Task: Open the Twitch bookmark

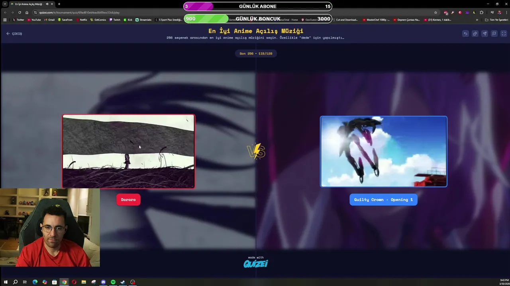Action: click(115, 19)
